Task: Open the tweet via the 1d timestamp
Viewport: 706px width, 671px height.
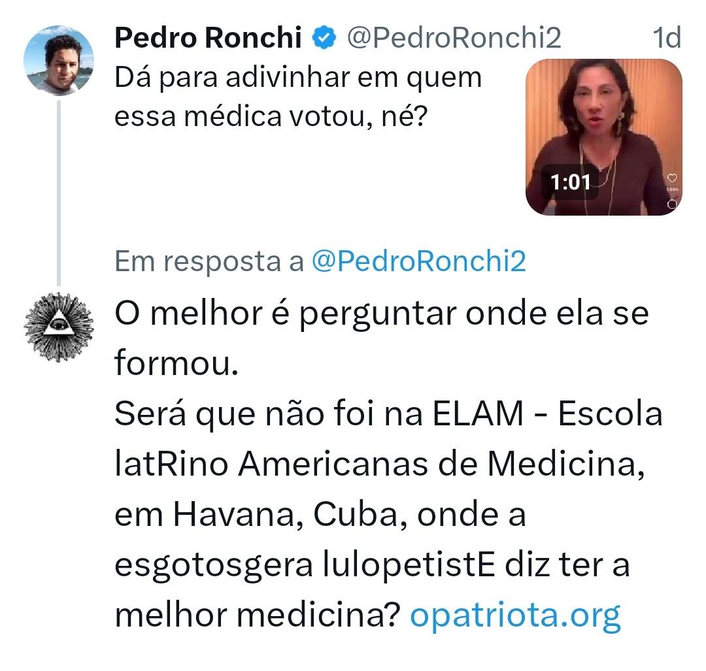Action: pyautogui.click(x=667, y=39)
